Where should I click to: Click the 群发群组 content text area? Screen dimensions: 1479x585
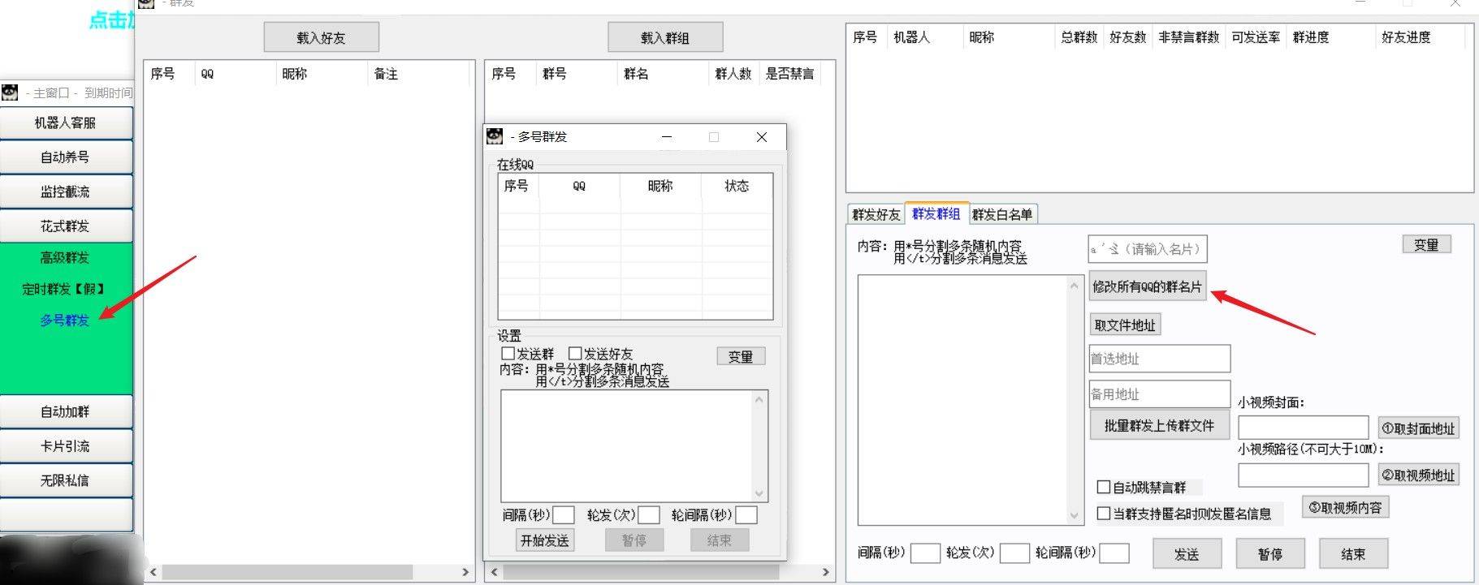pos(963,400)
